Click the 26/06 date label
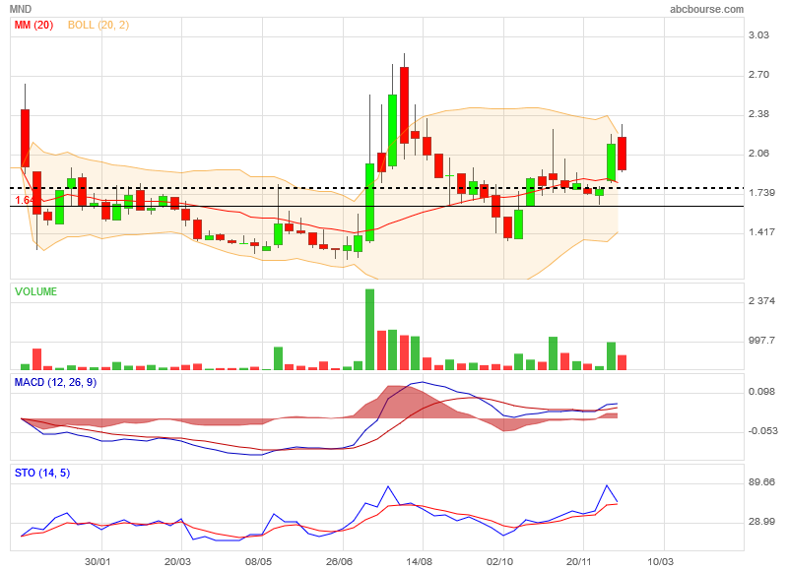Screen dimensions: 788x571 339,561
